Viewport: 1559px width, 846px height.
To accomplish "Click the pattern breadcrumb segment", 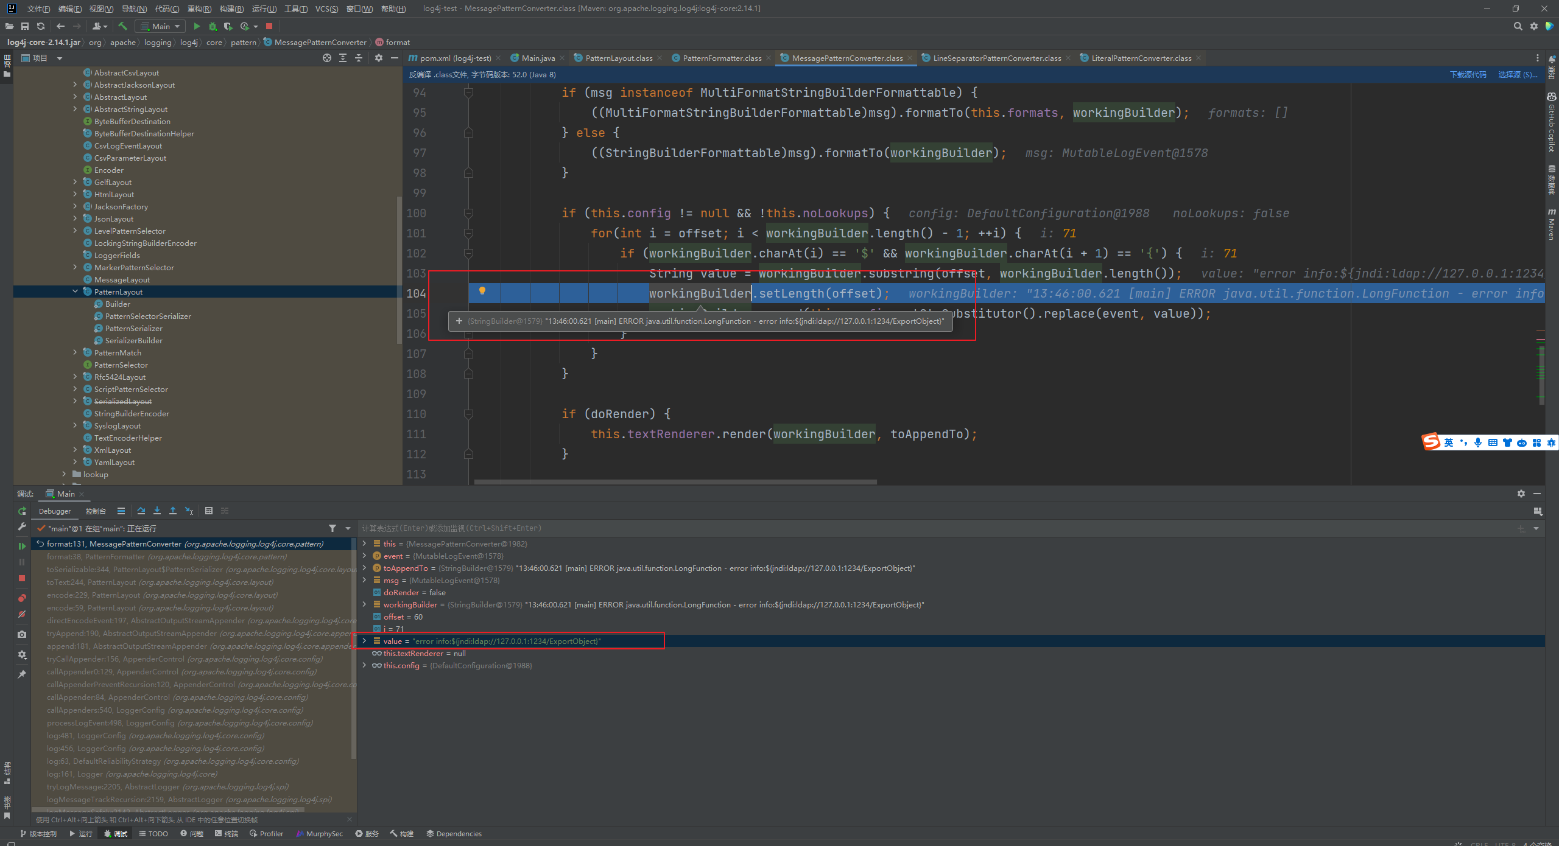I will coord(243,42).
